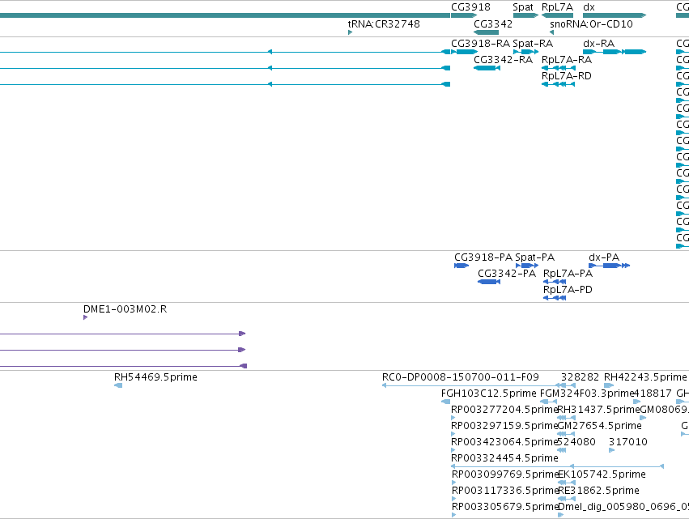This screenshot has width=689, height=519.
Task: Select the RP003277204.5prime marker
Action: click(453, 418)
